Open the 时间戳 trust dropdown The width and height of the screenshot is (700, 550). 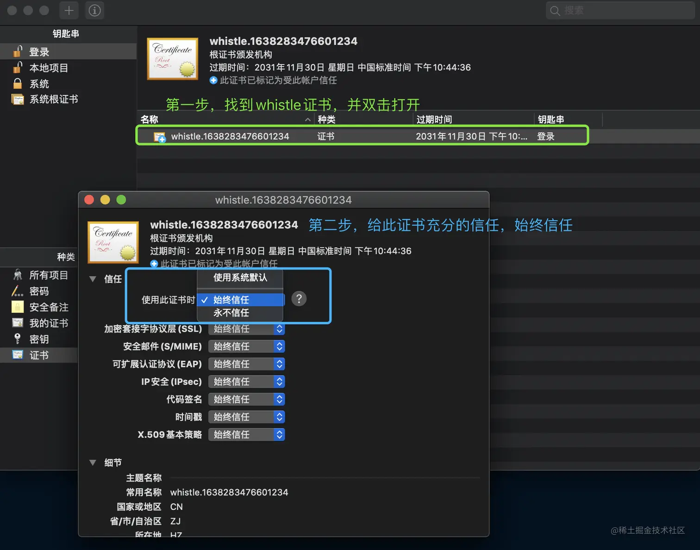coord(246,417)
